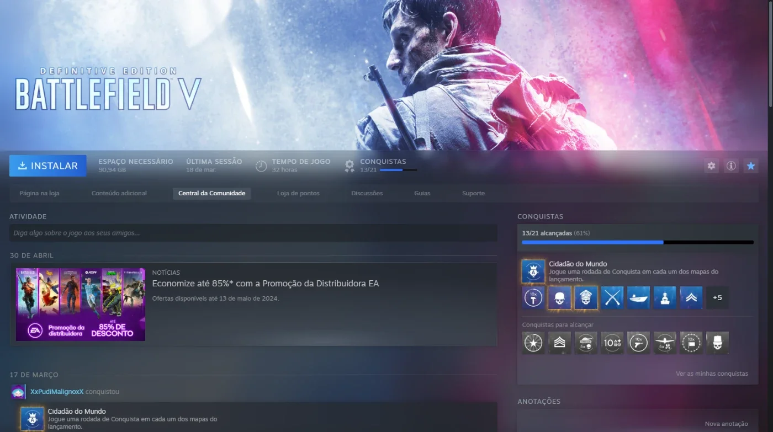Toggle the favorite star icon
Viewport: 773px width, 432px height.
pyautogui.click(x=751, y=166)
